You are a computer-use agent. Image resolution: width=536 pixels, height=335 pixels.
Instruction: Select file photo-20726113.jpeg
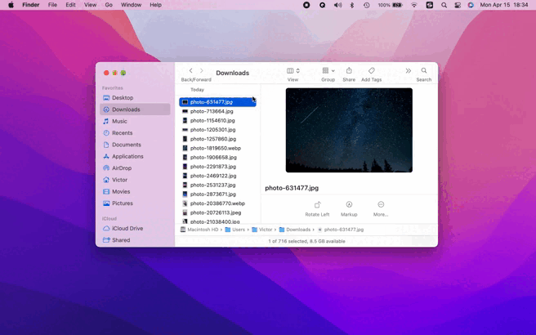point(217,212)
